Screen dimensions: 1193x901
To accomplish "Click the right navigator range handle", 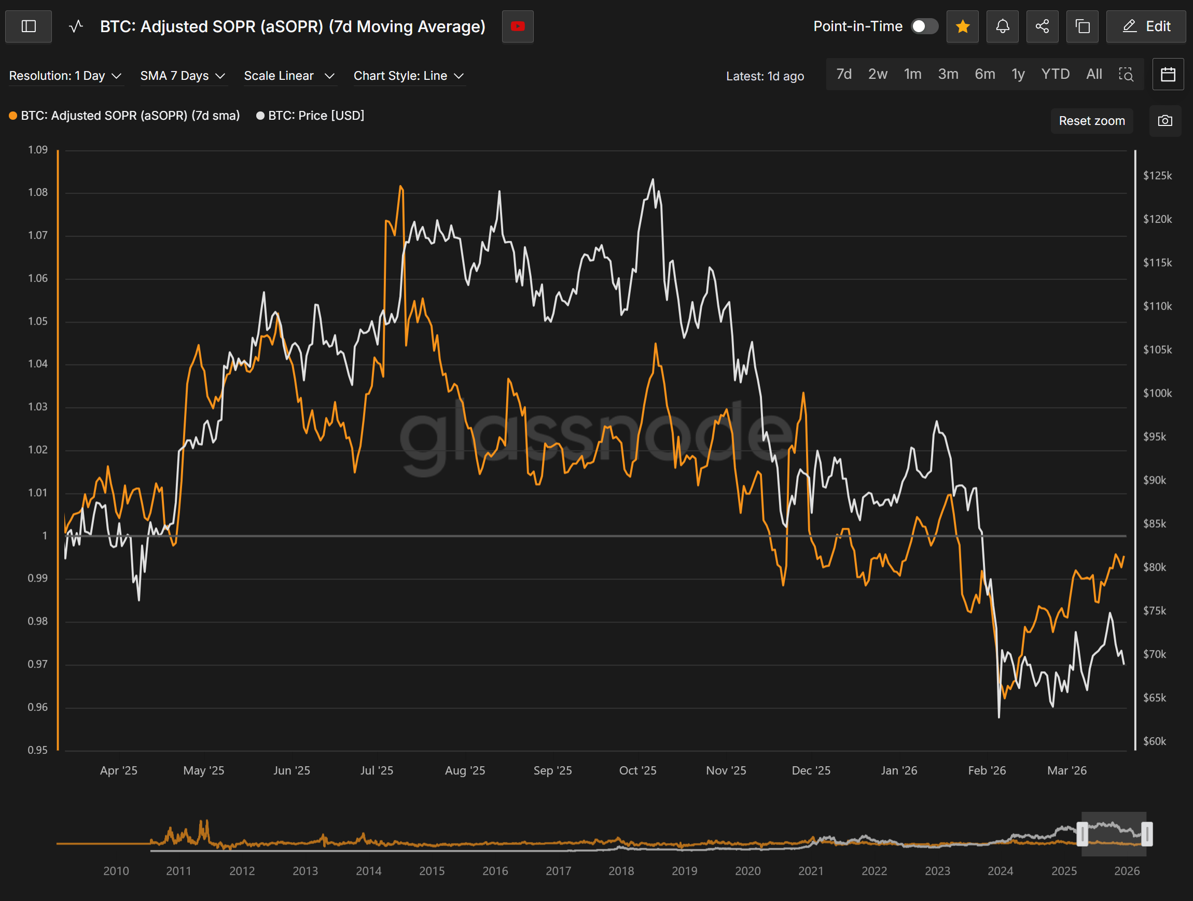I will pos(1147,834).
